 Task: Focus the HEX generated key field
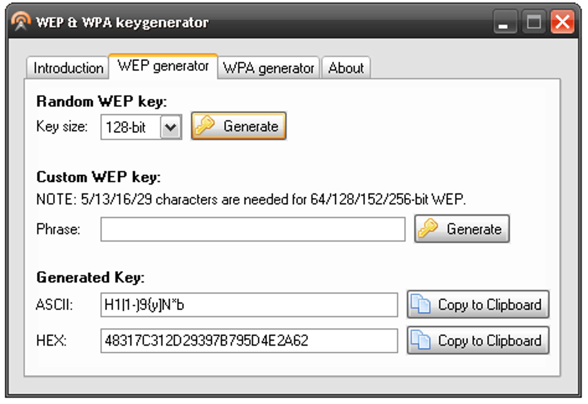tap(248, 341)
